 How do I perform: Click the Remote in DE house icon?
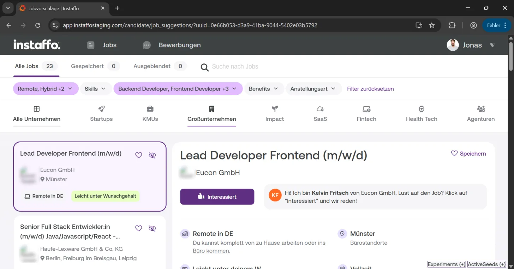click(x=185, y=234)
